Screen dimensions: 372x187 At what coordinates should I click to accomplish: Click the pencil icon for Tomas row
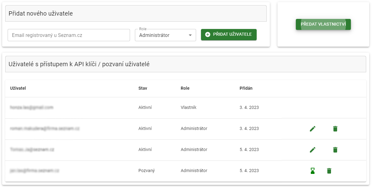tap(313, 149)
